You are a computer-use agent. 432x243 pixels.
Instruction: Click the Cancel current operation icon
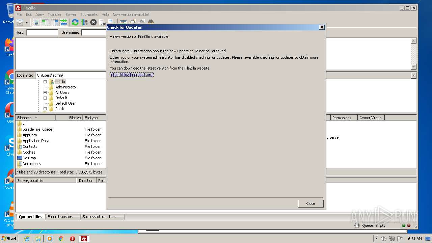(x=93, y=22)
